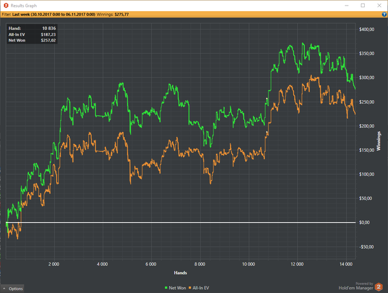Click the white marker on green line
This screenshot has height=293, width=388.
pyautogui.click(x=267, y=99)
